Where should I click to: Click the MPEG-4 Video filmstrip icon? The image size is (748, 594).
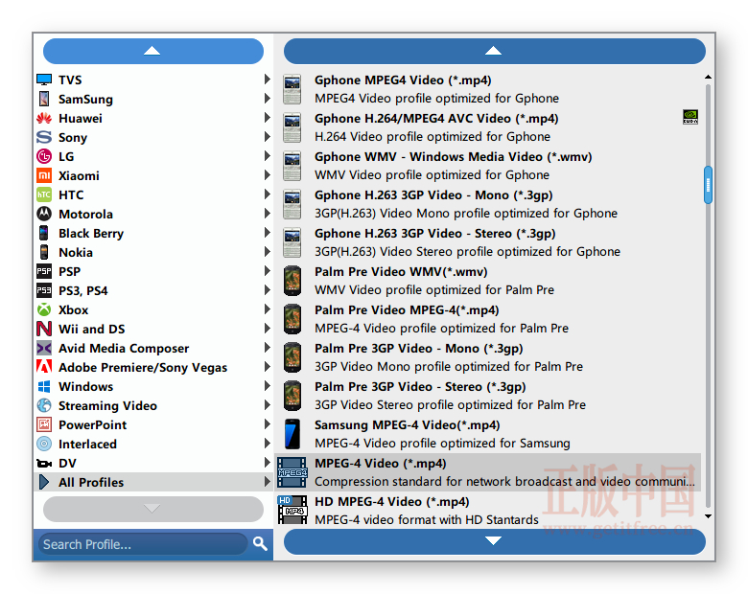[292, 472]
